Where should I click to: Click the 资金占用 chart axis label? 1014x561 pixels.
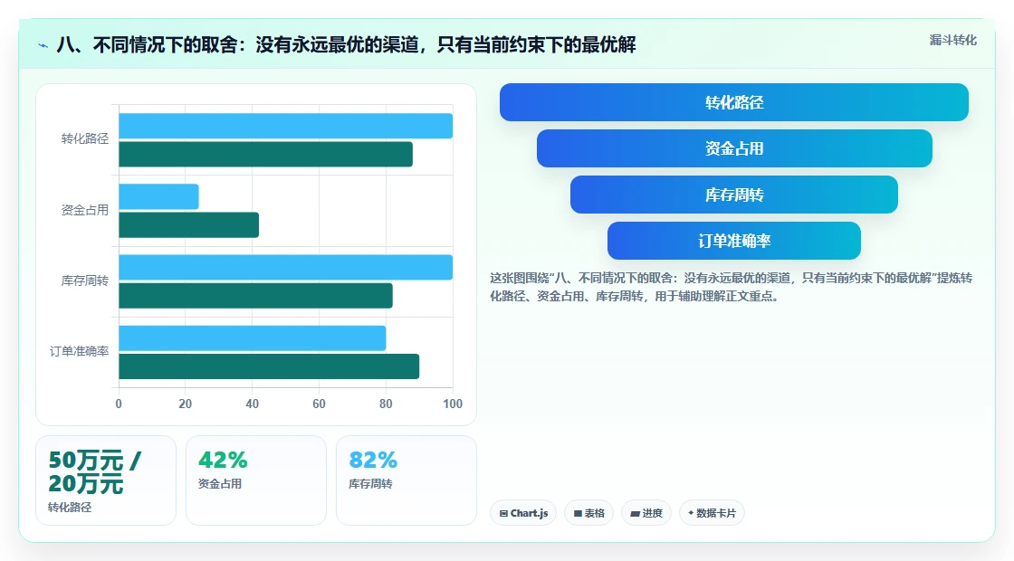[x=85, y=210]
